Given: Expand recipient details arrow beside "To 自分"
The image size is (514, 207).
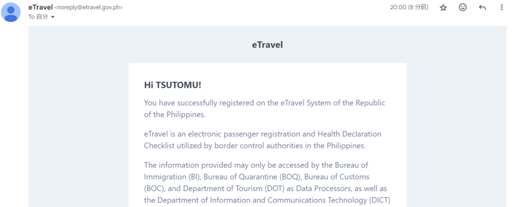Looking at the screenshot, I should [x=53, y=17].
